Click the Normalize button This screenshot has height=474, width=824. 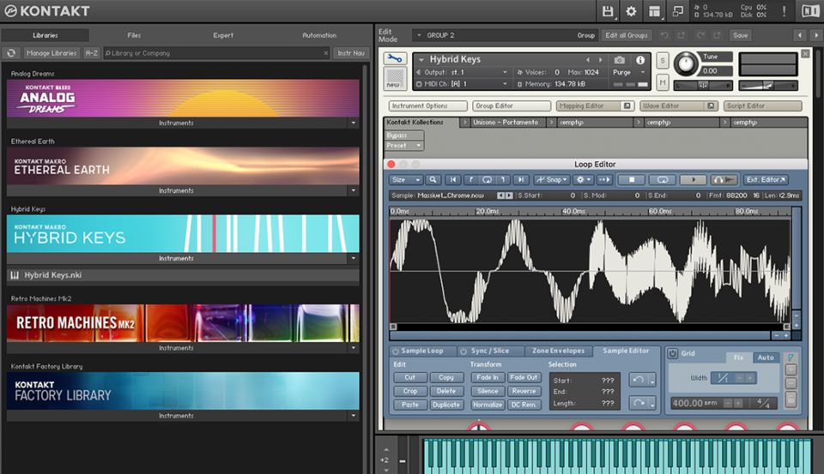coord(488,405)
